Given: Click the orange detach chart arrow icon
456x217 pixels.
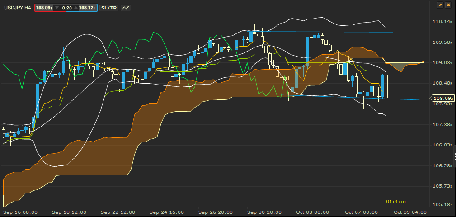Looking at the screenshot, I should (440, 5).
